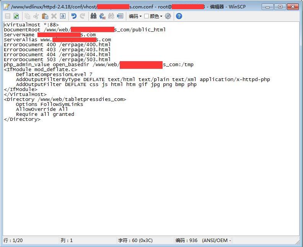303x247 pixels.
Task: Click the status bar line indicator '行: 1/20'
Action: coord(13,240)
